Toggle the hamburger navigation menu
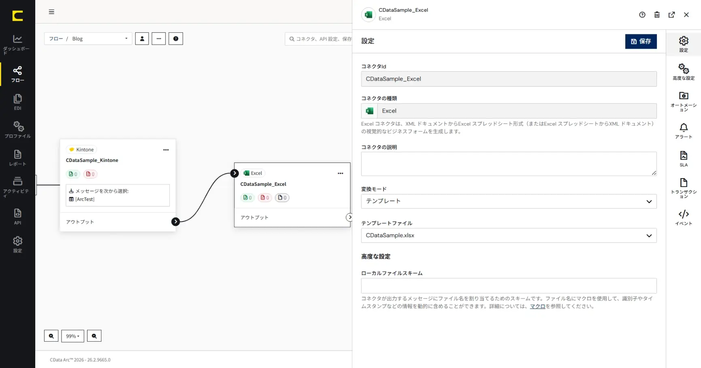Image resolution: width=701 pixels, height=368 pixels. (51, 12)
